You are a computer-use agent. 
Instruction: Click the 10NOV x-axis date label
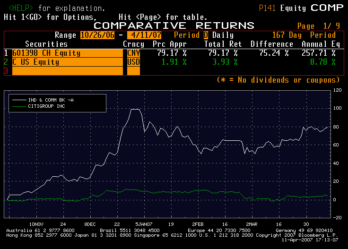pos(36,224)
